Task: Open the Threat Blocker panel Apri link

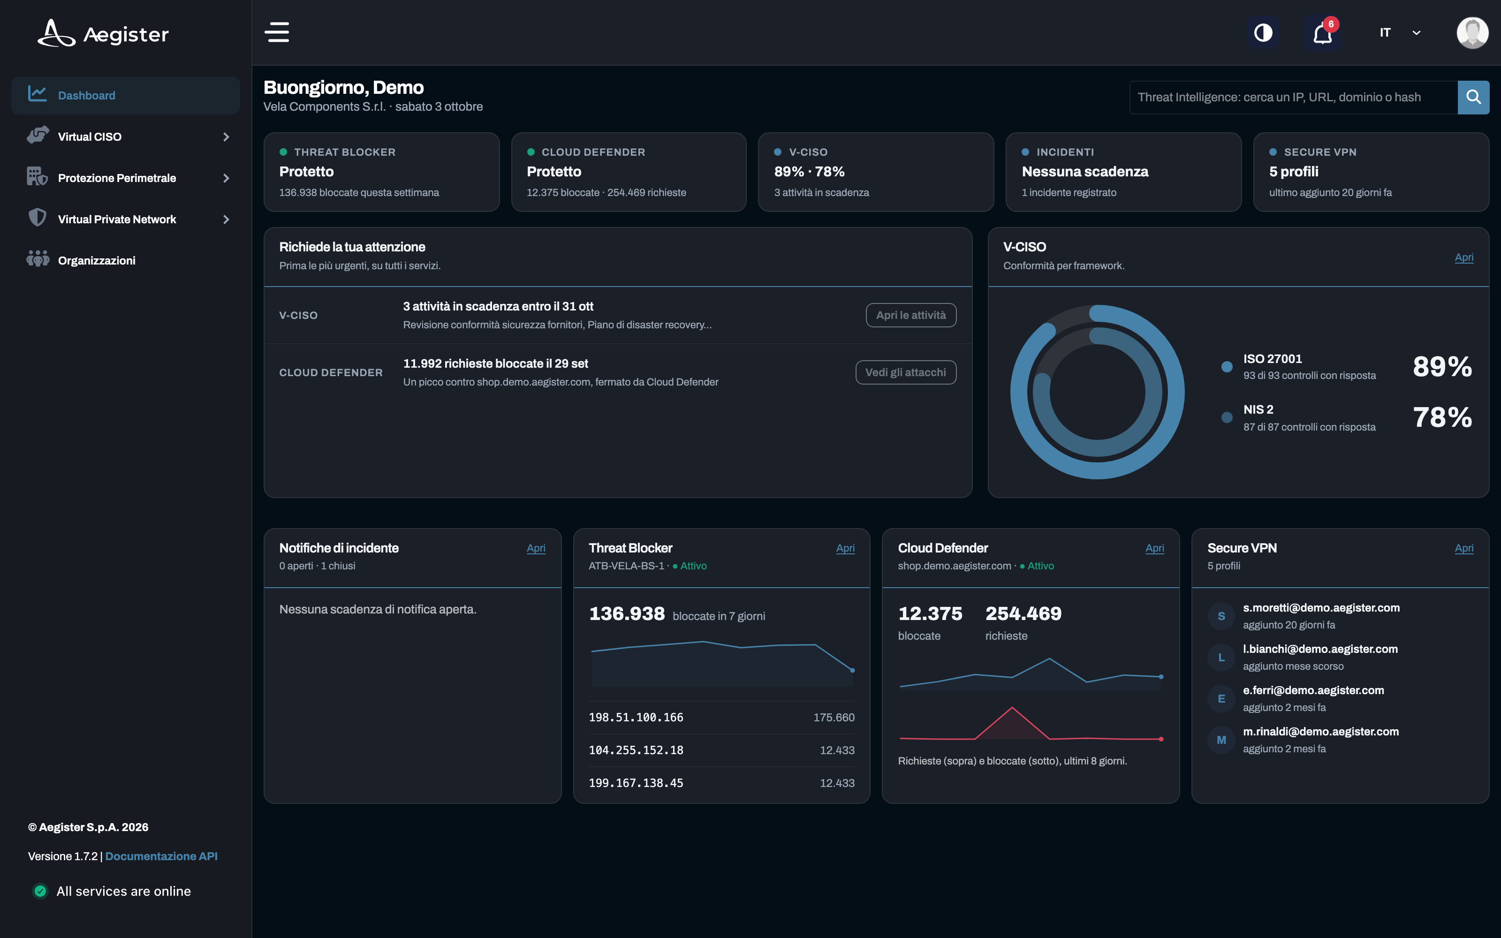Action: 845,548
